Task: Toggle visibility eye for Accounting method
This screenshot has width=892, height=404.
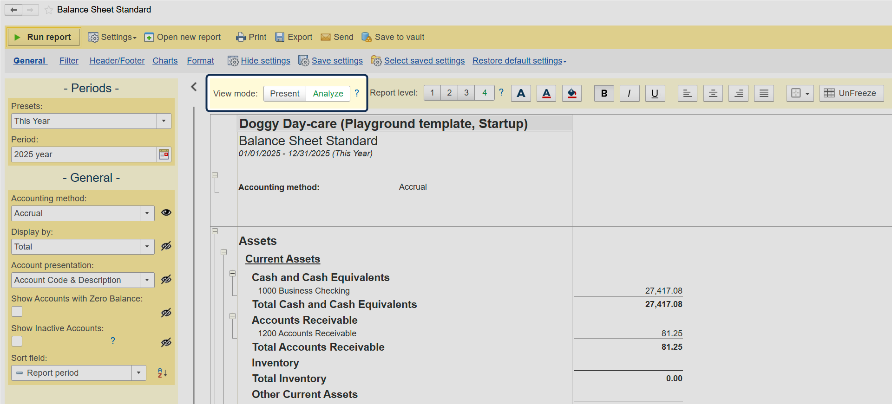Action: pyautogui.click(x=166, y=212)
